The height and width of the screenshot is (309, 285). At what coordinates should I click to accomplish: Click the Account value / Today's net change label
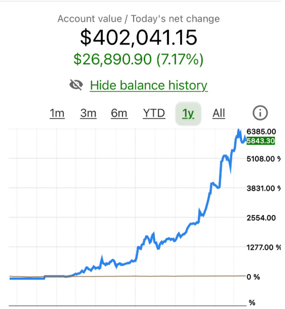[x=139, y=19]
